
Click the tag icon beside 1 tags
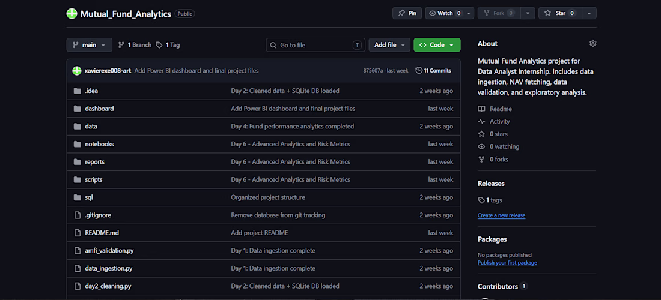[481, 200]
